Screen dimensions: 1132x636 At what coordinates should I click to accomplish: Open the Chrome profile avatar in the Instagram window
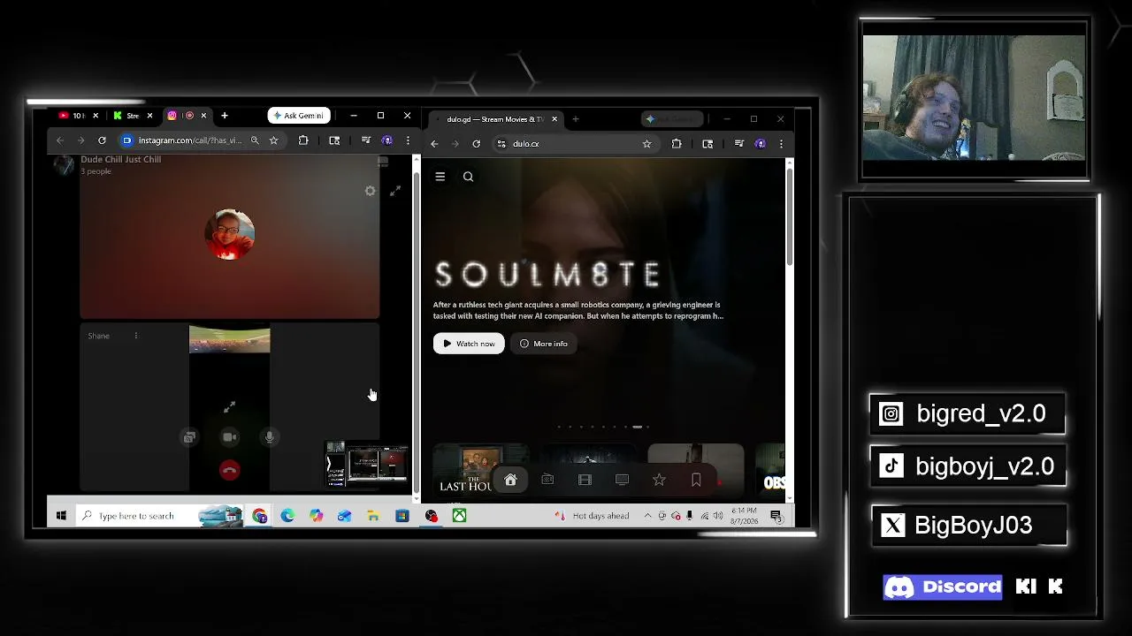pos(386,140)
